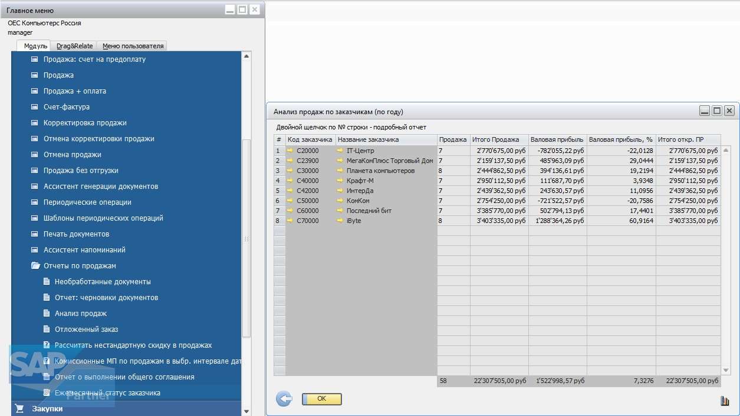
Task: Switch to the Модуль tab
Action: click(35, 46)
